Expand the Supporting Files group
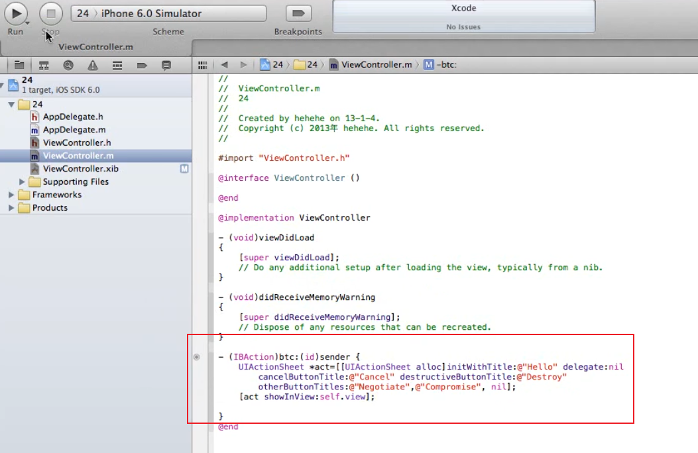The image size is (698, 453). tap(22, 182)
